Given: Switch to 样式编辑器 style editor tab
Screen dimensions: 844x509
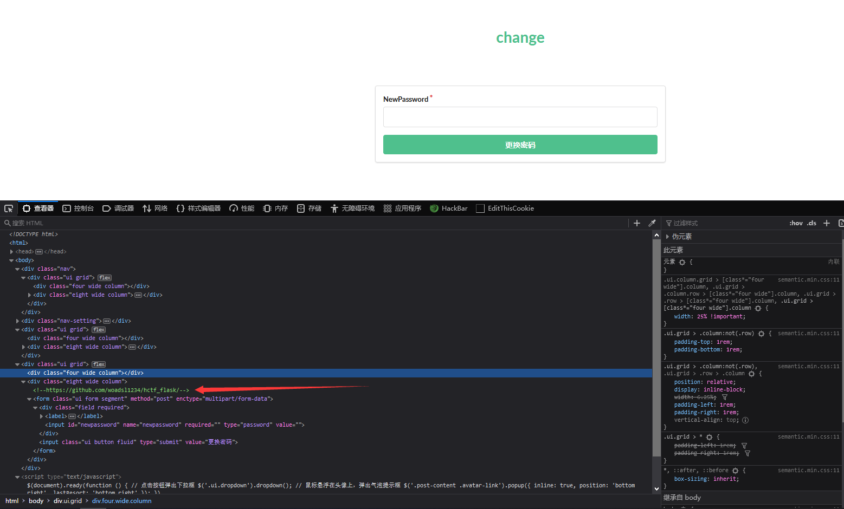Looking at the screenshot, I should [198, 208].
